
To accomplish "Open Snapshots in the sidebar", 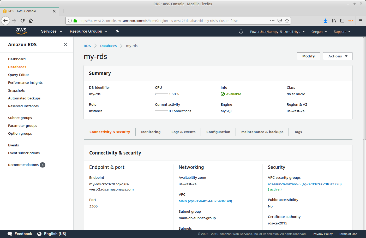I will click(16, 91).
